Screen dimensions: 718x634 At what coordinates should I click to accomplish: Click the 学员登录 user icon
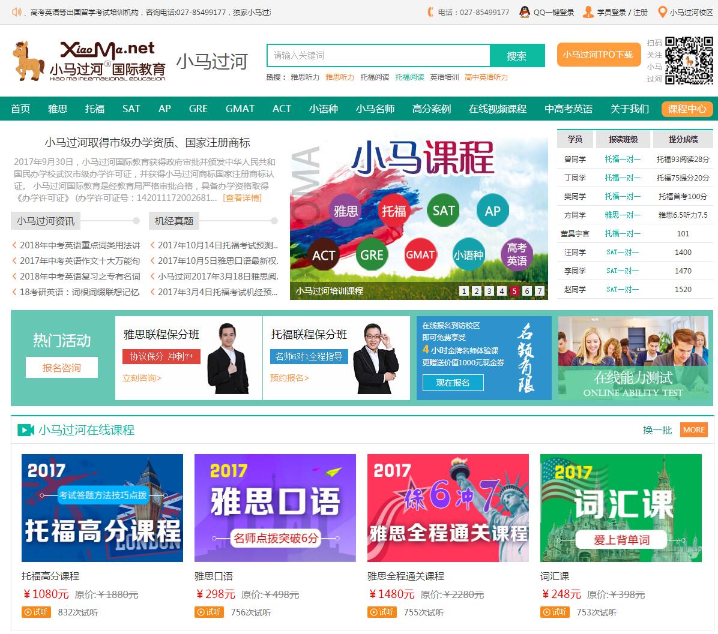tap(588, 12)
